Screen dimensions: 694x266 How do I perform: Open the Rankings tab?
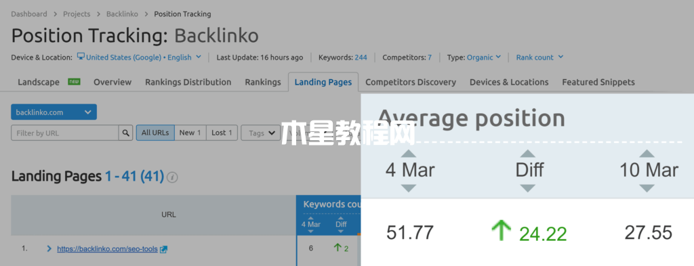pos(263,82)
